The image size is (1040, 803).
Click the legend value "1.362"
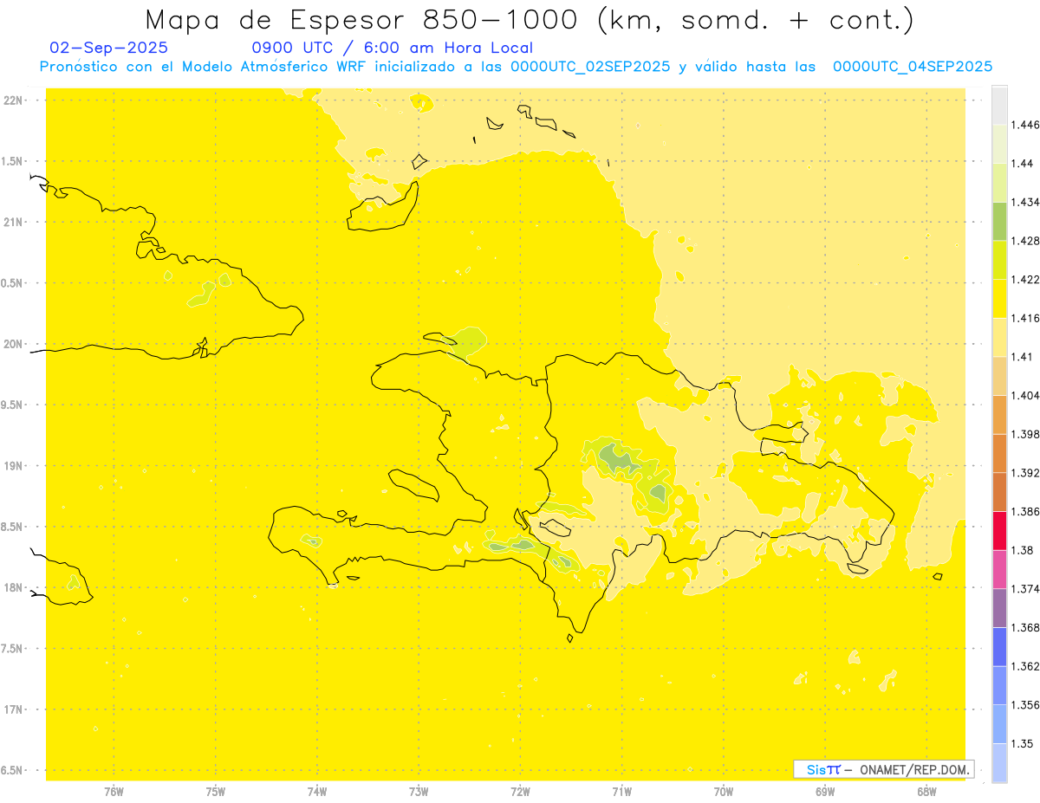1025,666
